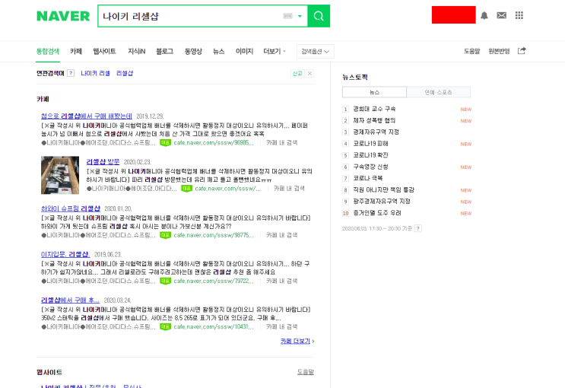Click the 원본반영 link

[499, 51]
